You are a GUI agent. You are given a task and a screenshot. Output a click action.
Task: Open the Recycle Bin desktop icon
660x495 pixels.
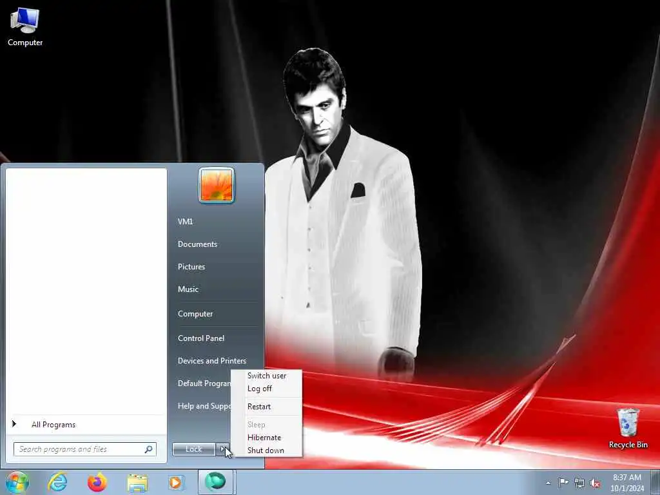(x=628, y=428)
